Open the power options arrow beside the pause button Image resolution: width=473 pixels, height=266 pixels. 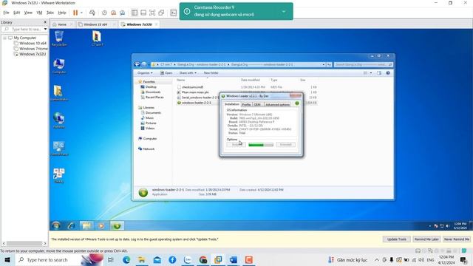click(x=81, y=13)
